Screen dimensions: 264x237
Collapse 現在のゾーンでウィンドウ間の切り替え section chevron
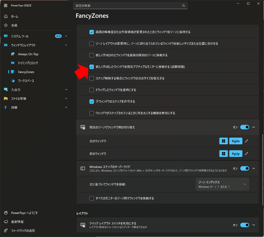pos(253,127)
